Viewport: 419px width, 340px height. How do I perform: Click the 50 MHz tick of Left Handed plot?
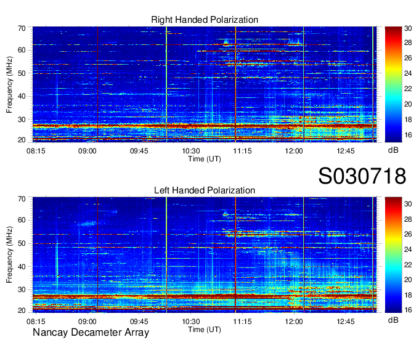click(22, 243)
